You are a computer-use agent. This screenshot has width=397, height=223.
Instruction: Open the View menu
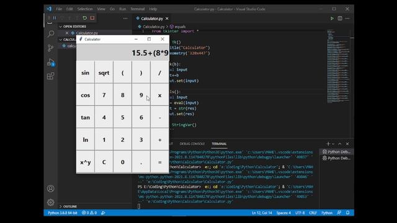(x=101, y=9)
